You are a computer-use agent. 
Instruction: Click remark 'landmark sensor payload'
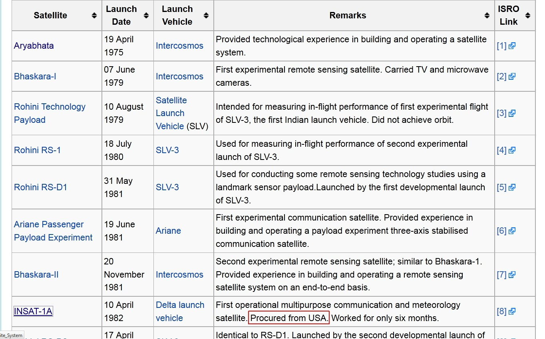(266, 187)
